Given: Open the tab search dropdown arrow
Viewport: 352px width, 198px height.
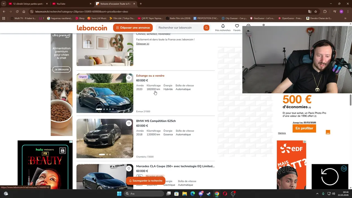Looking at the screenshot, I should pos(4,4).
